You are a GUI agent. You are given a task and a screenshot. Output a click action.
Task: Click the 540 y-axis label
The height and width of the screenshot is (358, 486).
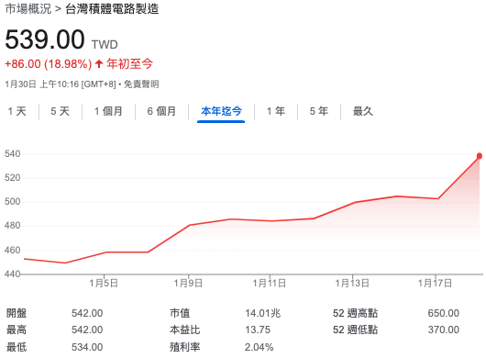(13, 154)
